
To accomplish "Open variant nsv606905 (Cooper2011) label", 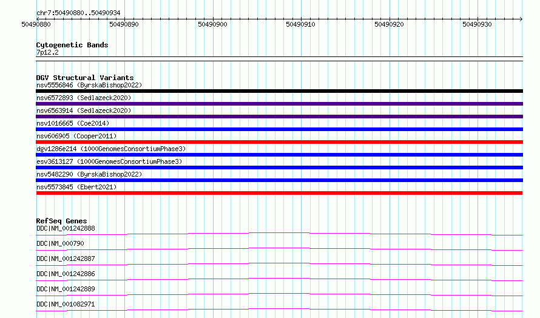I will click(x=76, y=136).
